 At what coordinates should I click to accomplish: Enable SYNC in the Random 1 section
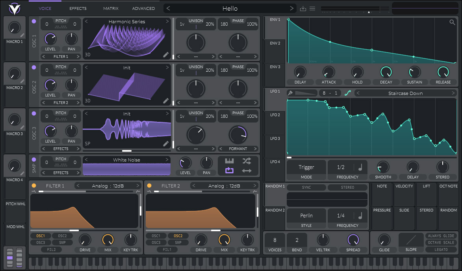tap(306, 187)
